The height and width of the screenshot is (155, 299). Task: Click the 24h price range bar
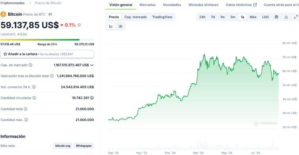47,40
